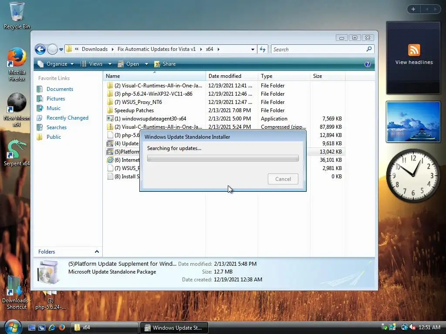Click the (4) Update package icon

click(110, 144)
